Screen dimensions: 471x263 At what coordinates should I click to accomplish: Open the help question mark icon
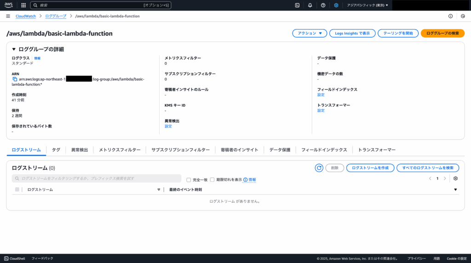pyautogui.click(x=323, y=5)
